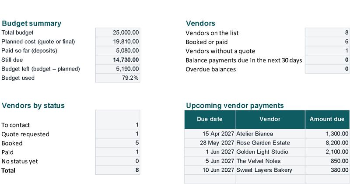350x184 pixels.
Task: Click the Vendors on the list value 8
Action: pos(327,32)
